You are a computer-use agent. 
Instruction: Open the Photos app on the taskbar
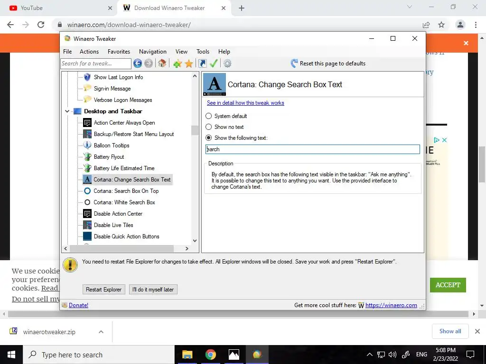pos(234,355)
